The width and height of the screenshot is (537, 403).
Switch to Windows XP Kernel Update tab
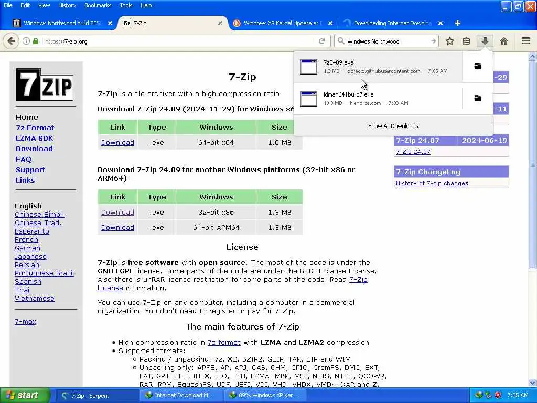(282, 23)
